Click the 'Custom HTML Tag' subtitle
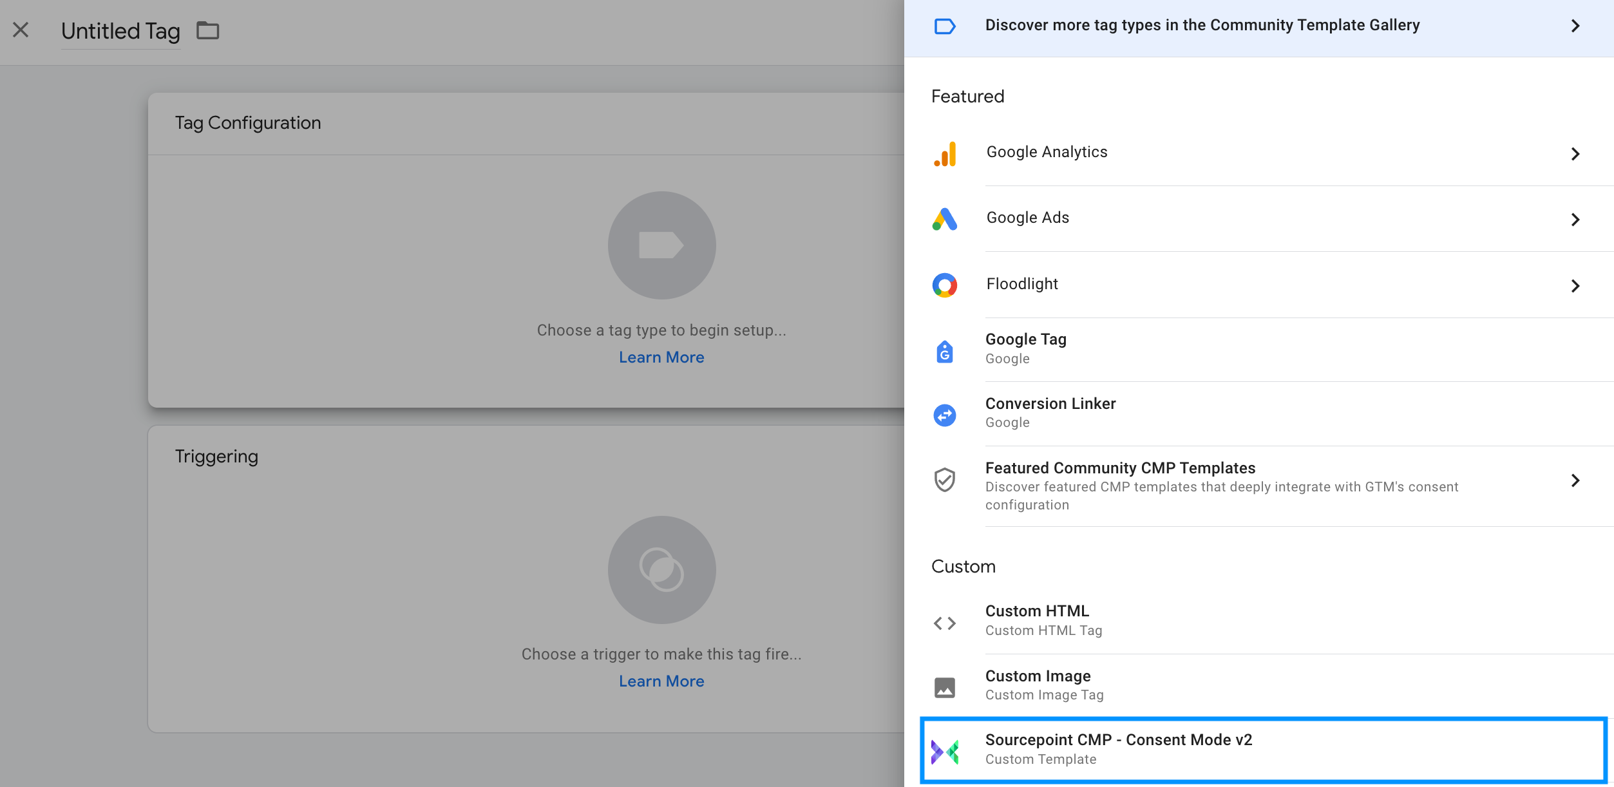The height and width of the screenshot is (787, 1614). click(1043, 631)
